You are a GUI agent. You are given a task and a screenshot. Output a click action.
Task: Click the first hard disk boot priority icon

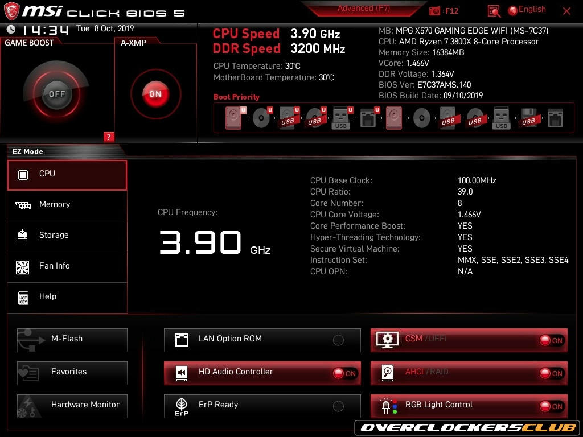point(233,118)
